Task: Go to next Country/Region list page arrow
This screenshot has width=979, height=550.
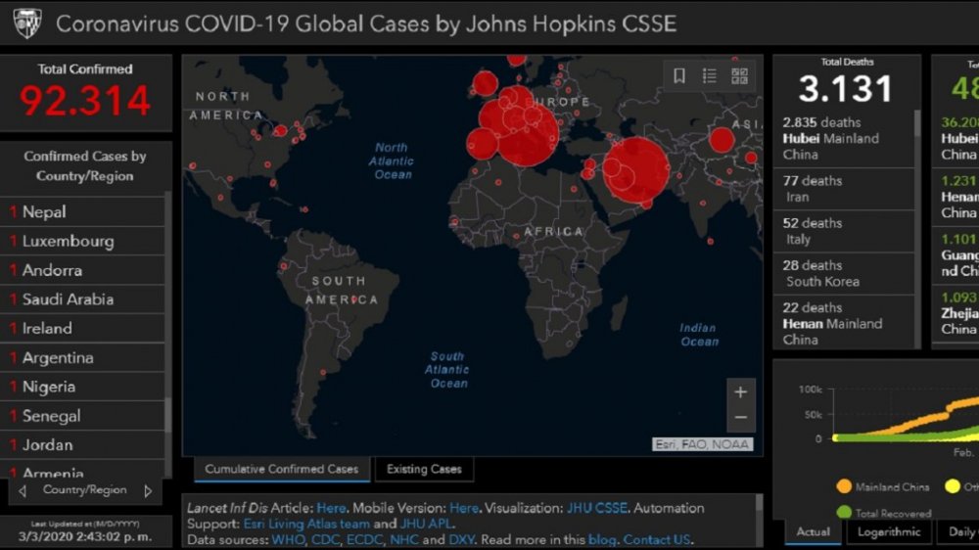Action: pyautogui.click(x=148, y=491)
